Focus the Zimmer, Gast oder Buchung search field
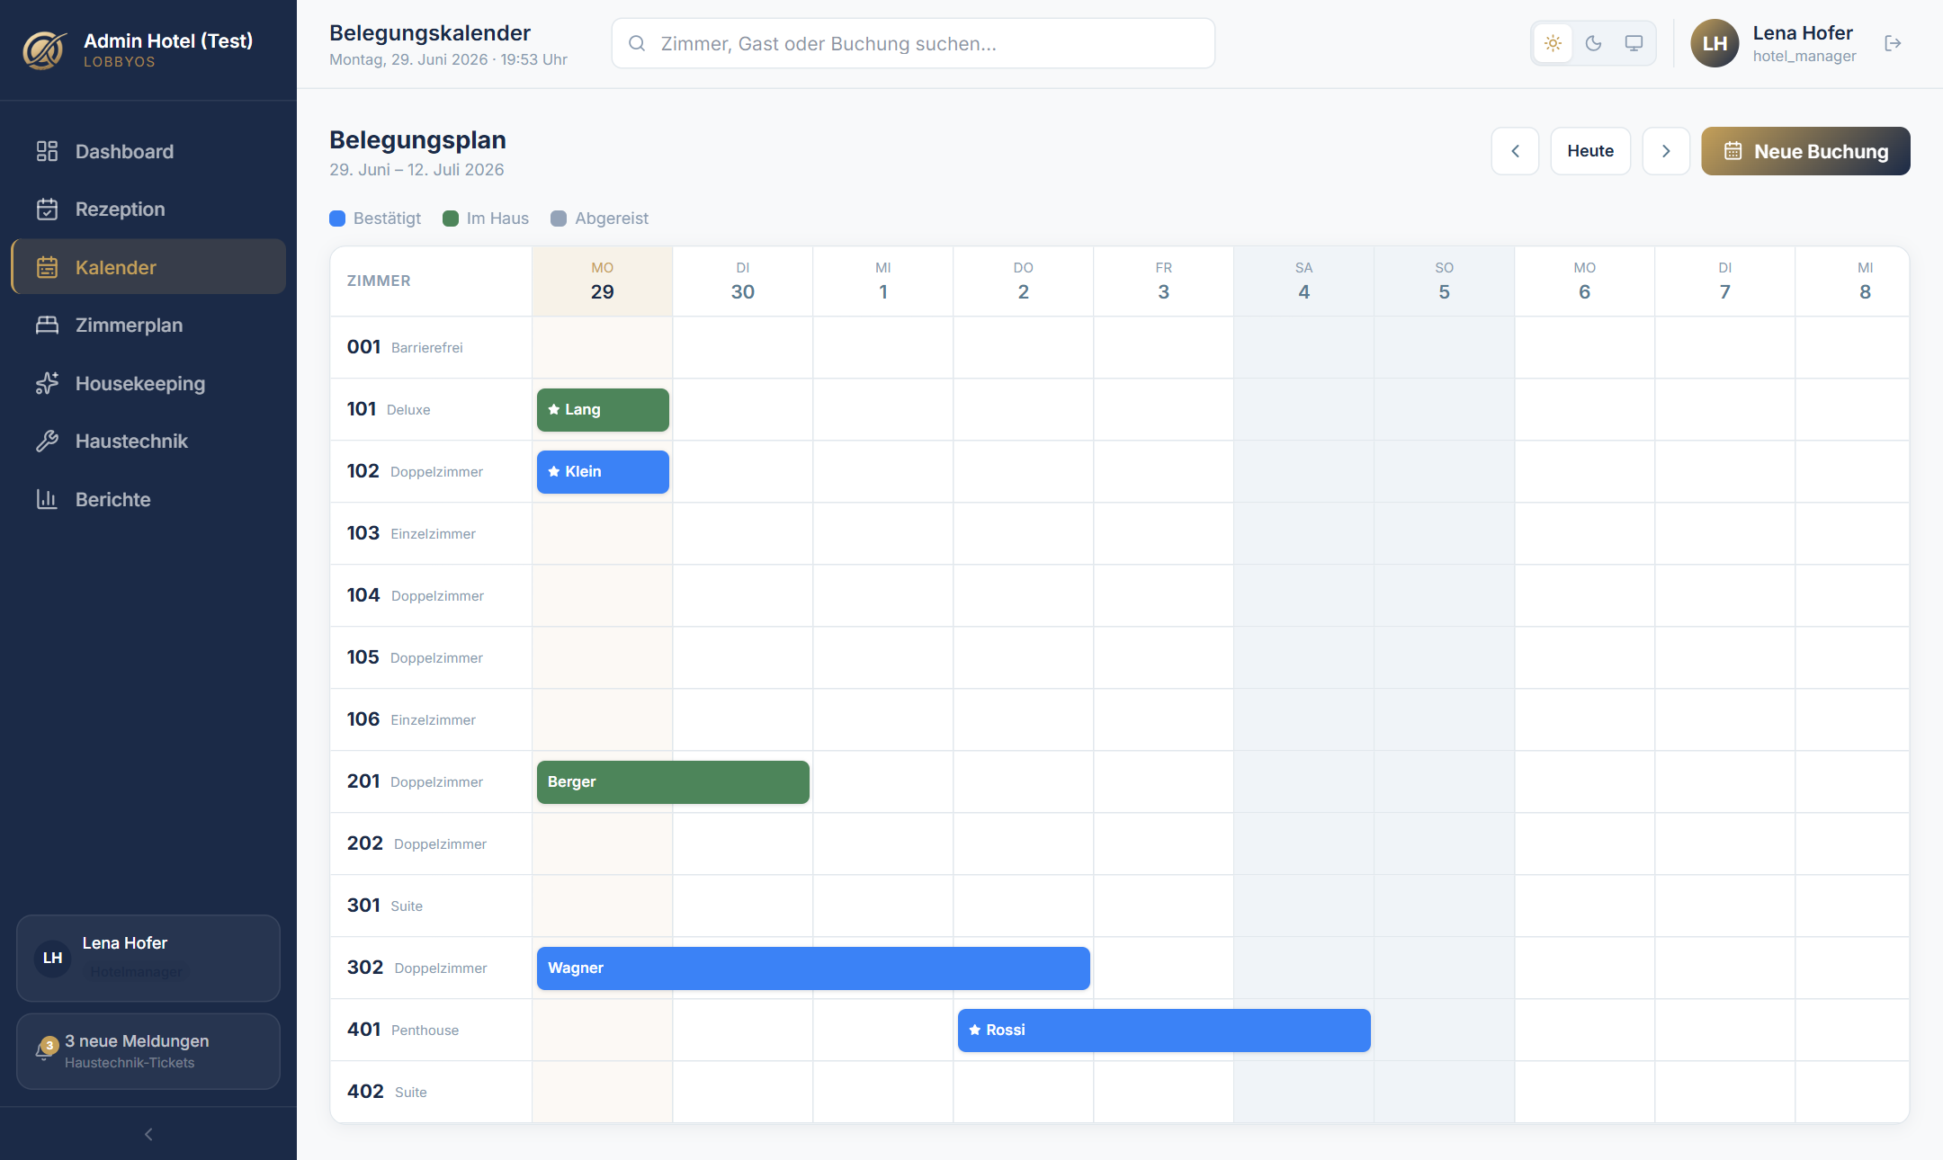The image size is (1943, 1160). tap(913, 43)
